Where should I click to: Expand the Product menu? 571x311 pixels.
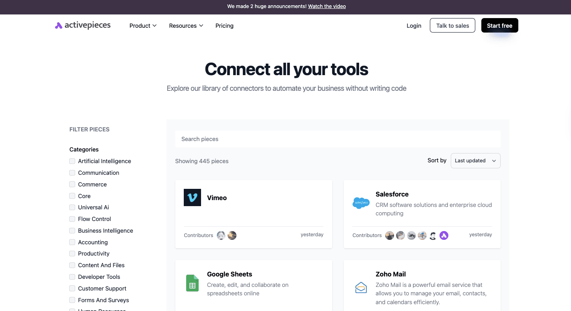pos(143,26)
